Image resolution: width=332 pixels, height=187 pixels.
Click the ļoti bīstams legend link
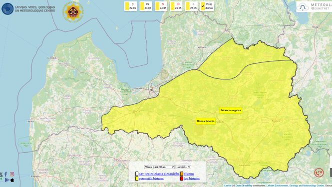(192, 179)
